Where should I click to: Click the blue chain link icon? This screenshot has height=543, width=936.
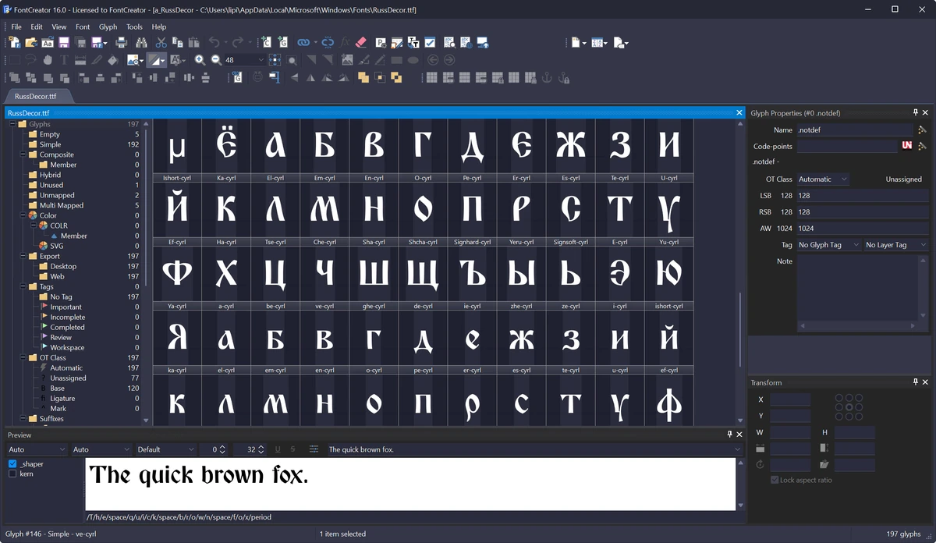(x=302, y=42)
